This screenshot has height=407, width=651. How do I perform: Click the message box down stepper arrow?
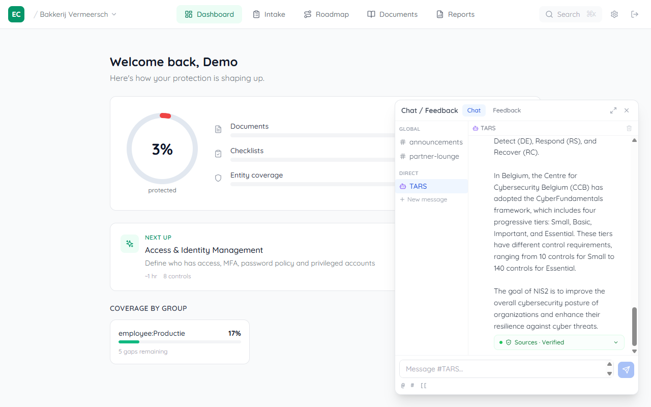coord(610,374)
